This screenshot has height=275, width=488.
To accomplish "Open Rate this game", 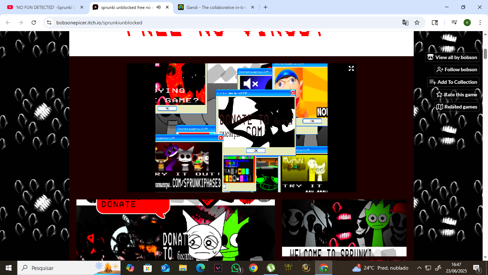I will click(456, 95).
